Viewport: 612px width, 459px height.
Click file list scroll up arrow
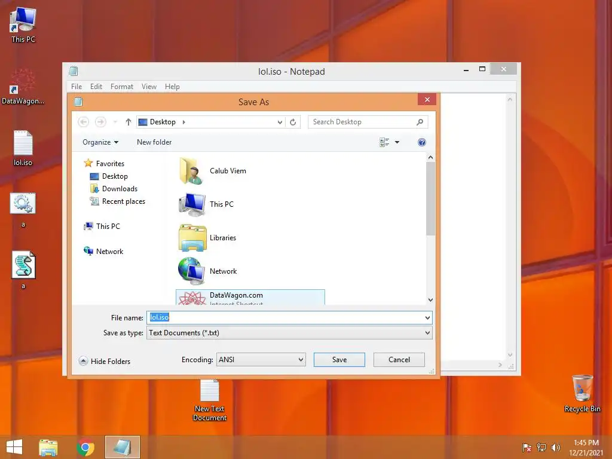(x=430, y=157)
